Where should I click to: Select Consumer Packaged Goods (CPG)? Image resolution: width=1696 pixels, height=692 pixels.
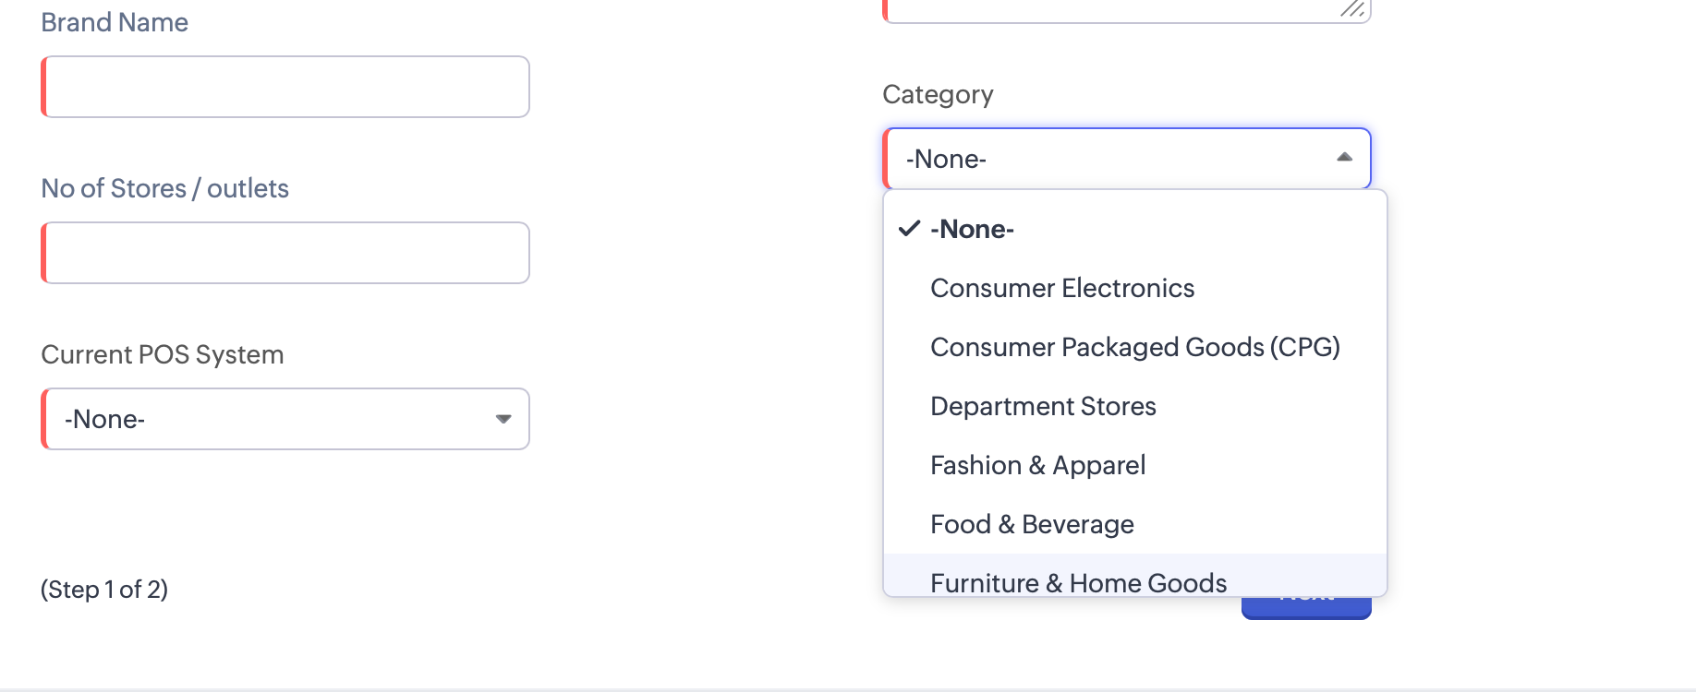point(1135,347)
